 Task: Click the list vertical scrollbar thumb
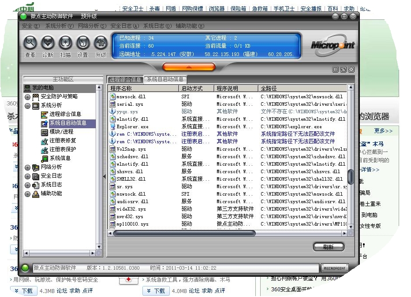[x=351, y=177]
